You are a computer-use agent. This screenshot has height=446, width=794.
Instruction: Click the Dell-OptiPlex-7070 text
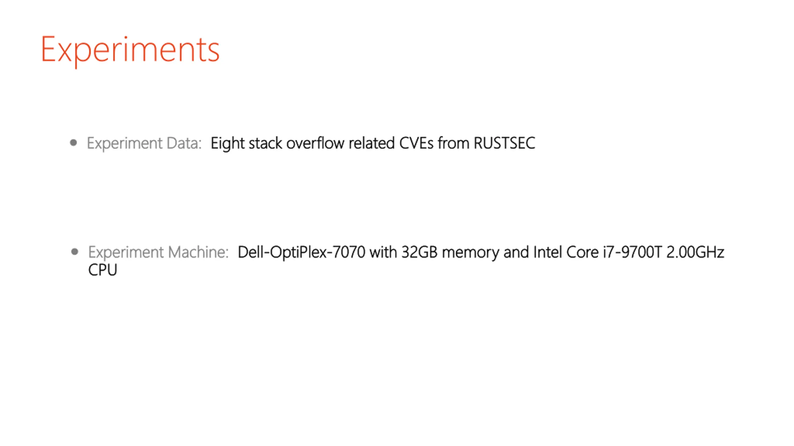click(301, 252)
